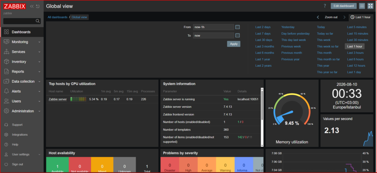Open the All dashboards breadcrumb
The width and height of the screenshot is (377, 173).
coord(57,17)
